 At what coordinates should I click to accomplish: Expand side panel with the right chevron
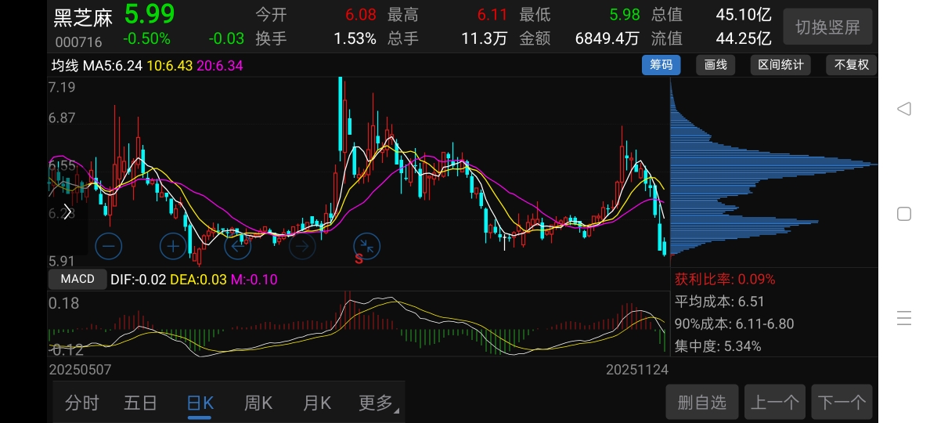[x=67, y=211]
